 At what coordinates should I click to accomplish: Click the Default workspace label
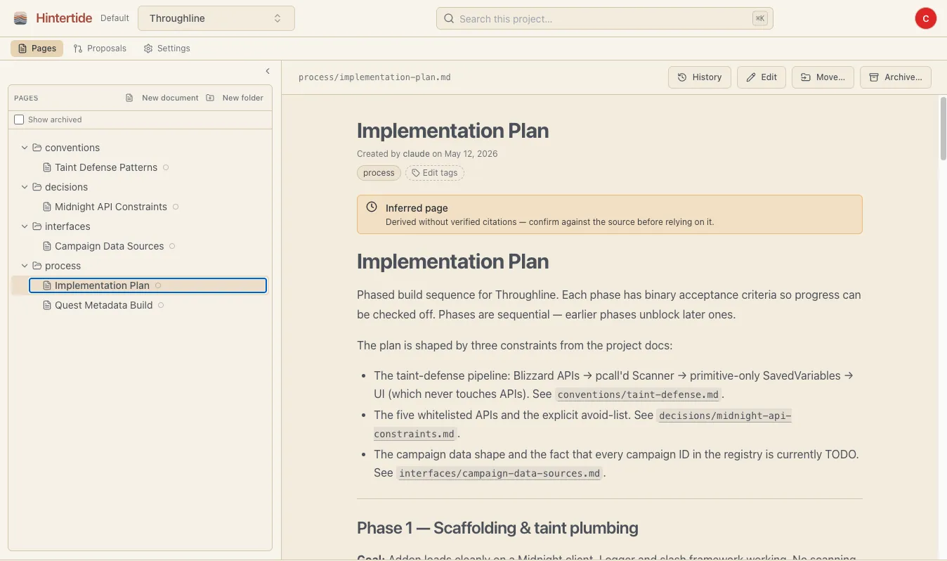(115, 18)
